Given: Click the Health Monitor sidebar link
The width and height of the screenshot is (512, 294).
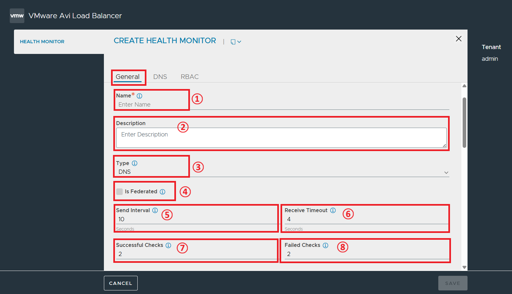Looking at the screenshot, I should 42,42.
